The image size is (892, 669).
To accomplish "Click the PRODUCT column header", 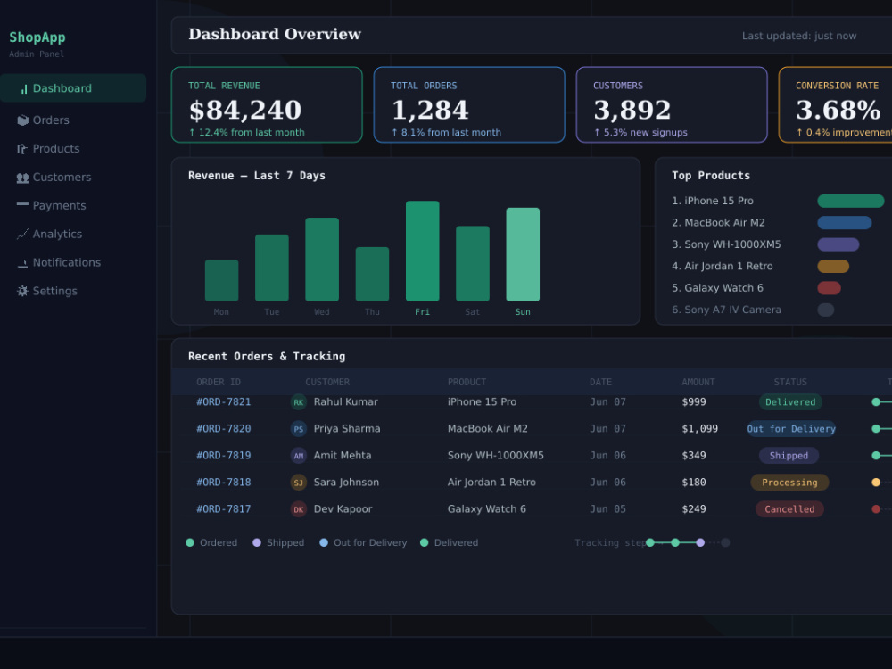I will pos(467,383).
